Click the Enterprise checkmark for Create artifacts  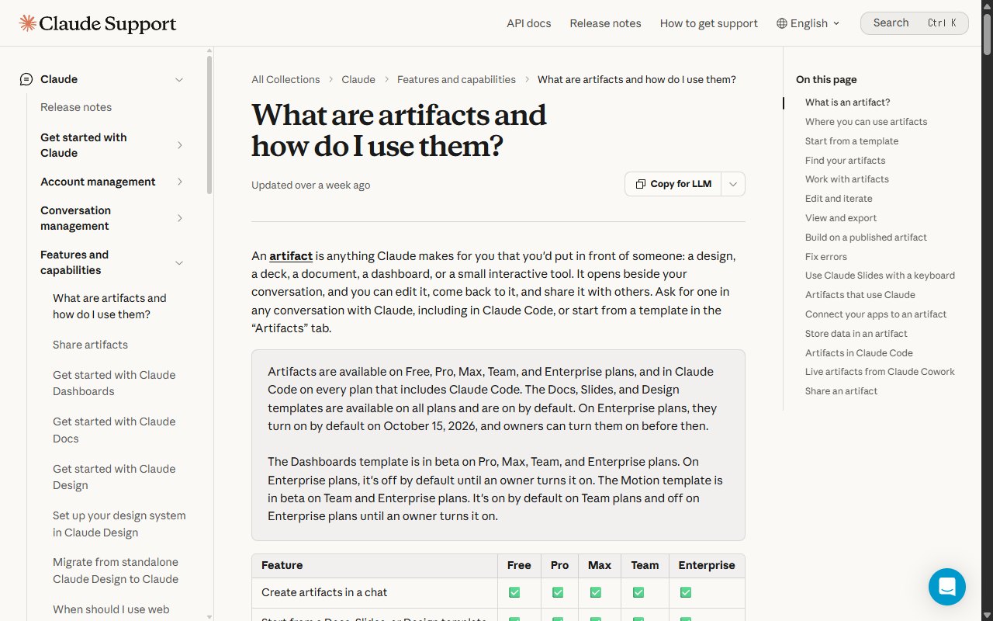tap(686, 592)
